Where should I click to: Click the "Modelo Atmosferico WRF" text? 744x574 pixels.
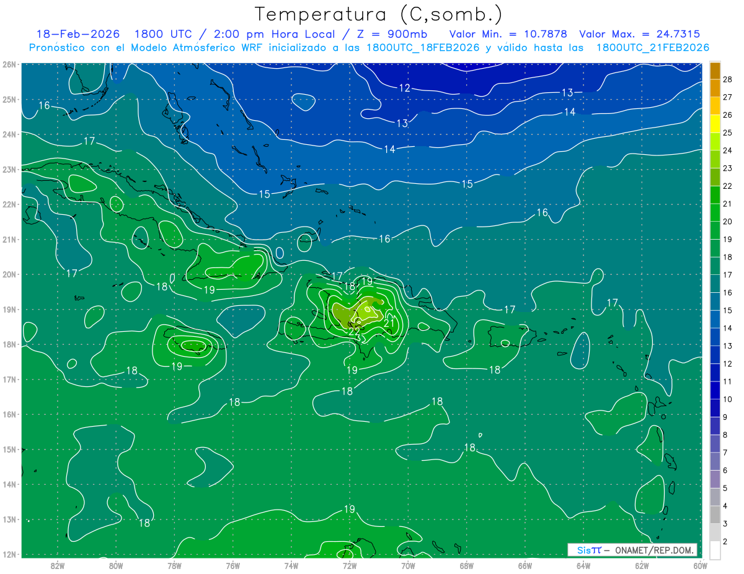pyautogui.click(x=197, y=48)
